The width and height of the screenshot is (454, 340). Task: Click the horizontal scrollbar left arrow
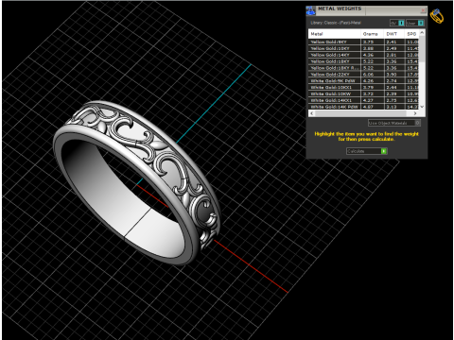tap(312, 113)
